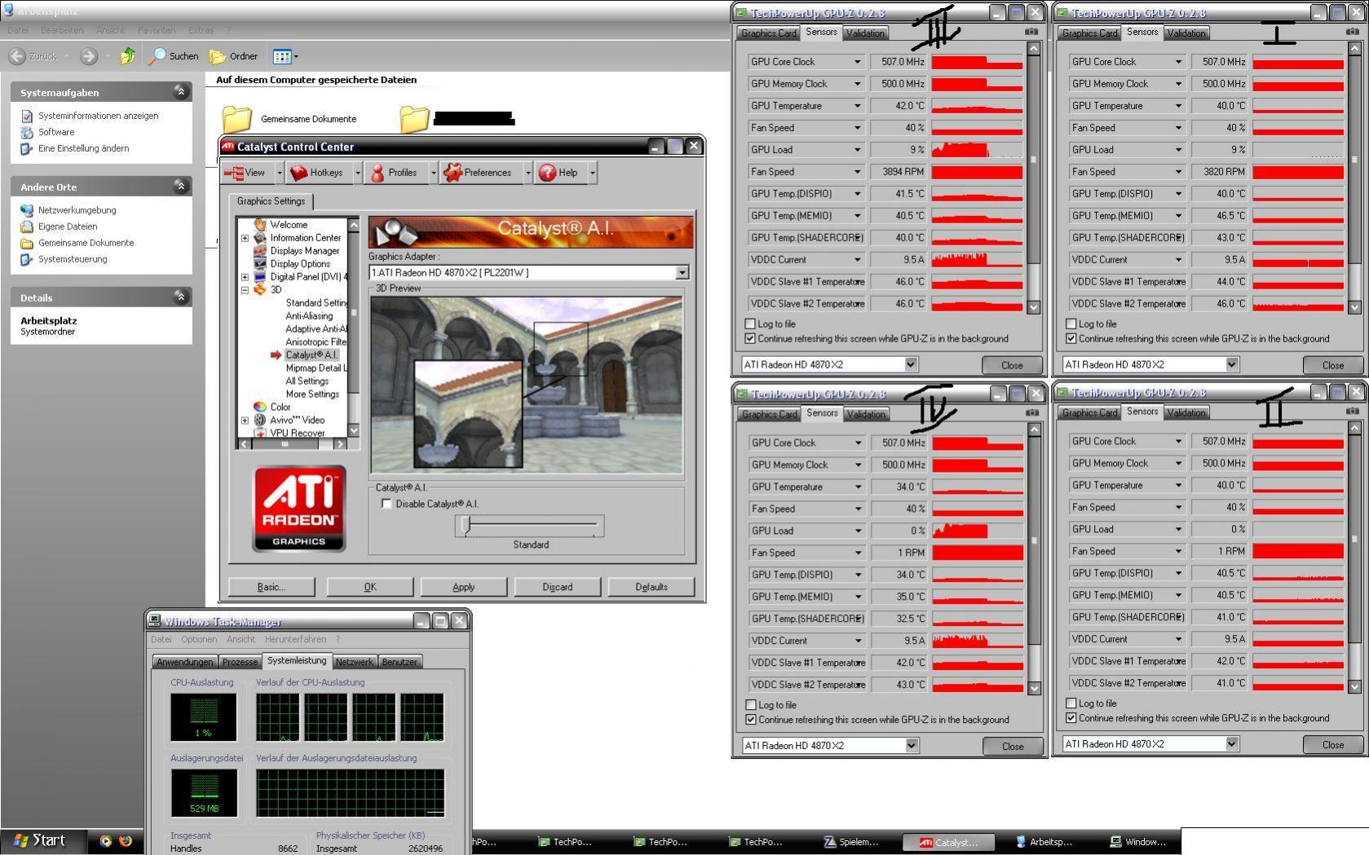The width and height of the screenshot is (1369, 855).
Task: Open the Explorer view-mode icon menu
Action: coord(285,56)
